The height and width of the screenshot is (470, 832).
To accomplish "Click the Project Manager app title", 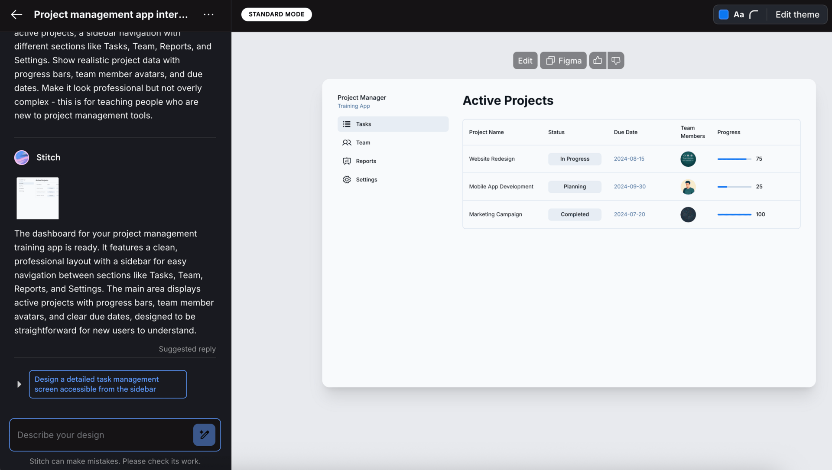I will click(x=362, y=97).
